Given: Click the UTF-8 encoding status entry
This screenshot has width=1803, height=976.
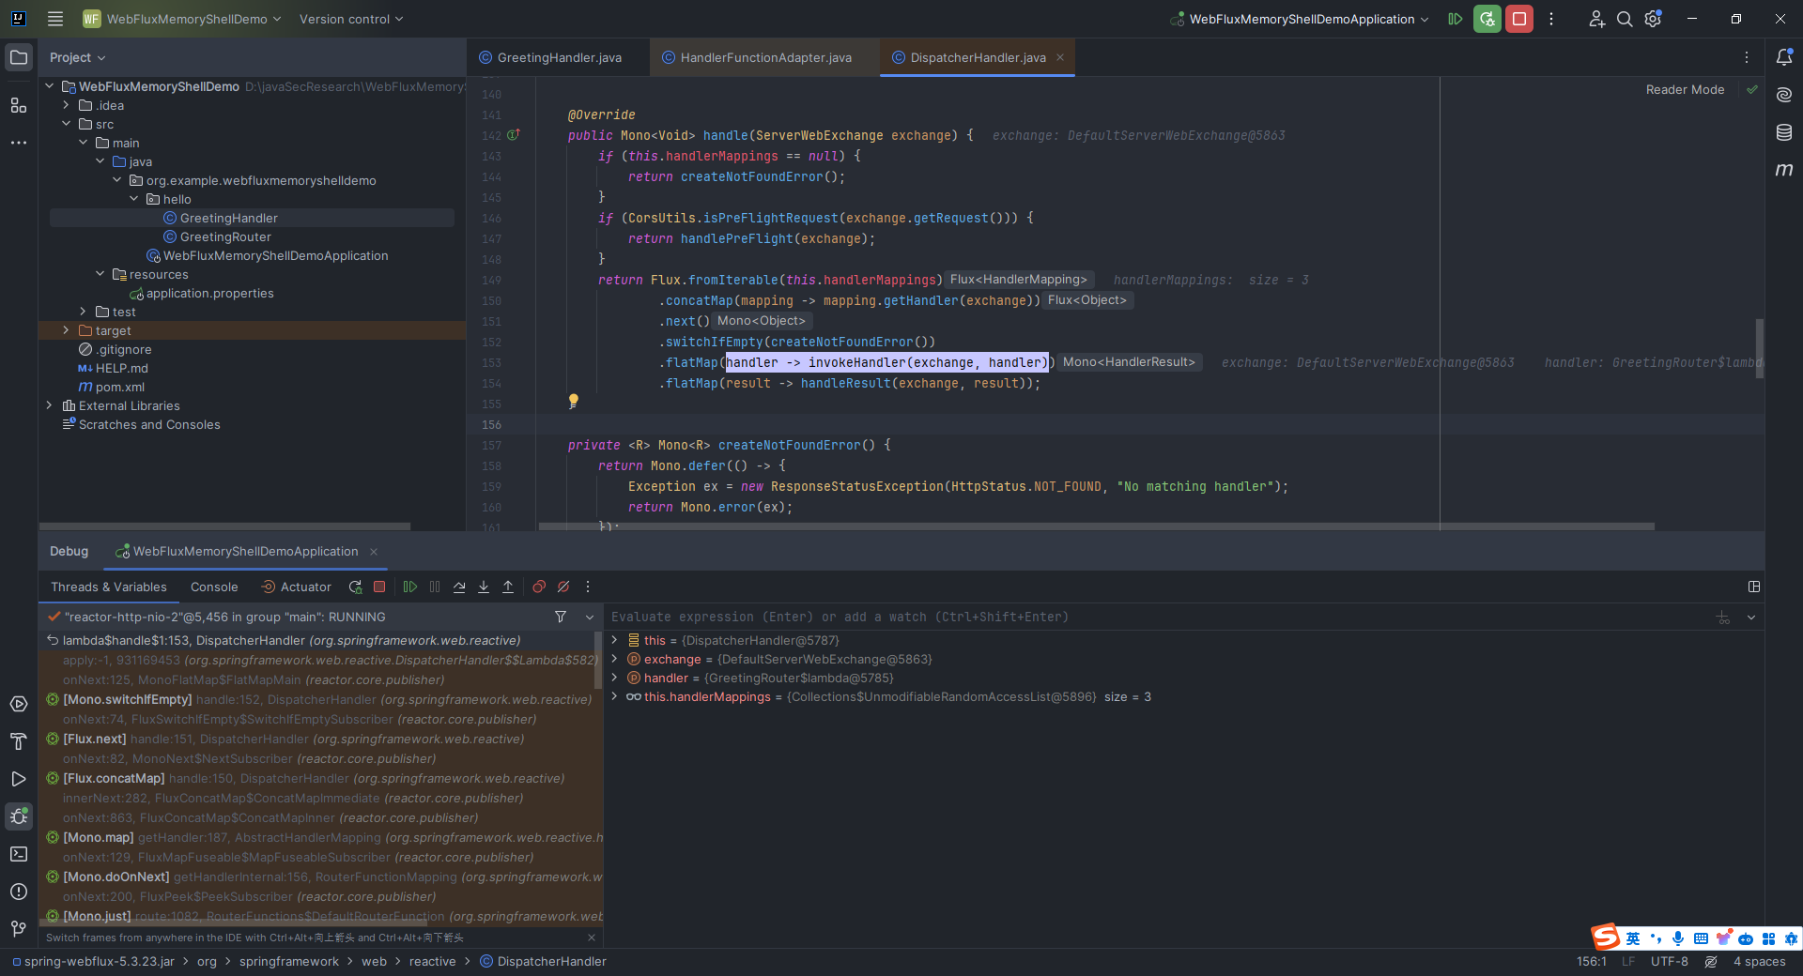Looking at the screenshot, I should pyautogui.click(x=1669, y=961).
